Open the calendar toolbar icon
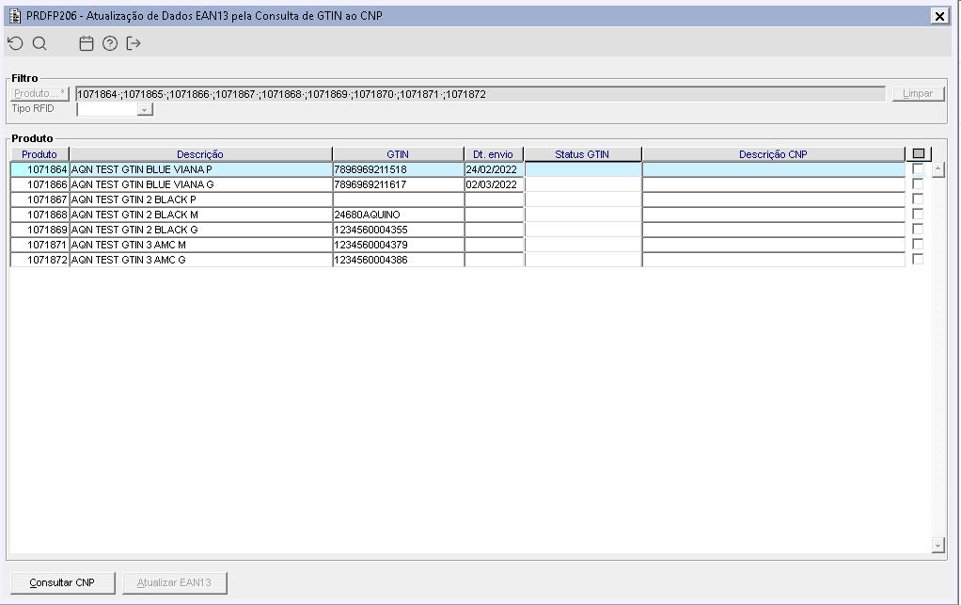The width and height of the screenshot is (961, 605). [87, 43]
